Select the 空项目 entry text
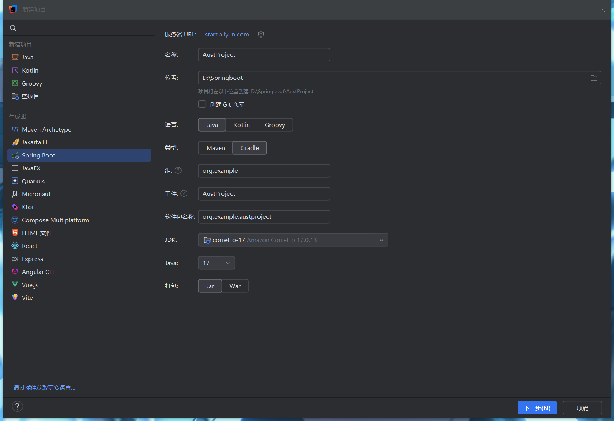Screen dimensions: 614x421 coord(30,96)
